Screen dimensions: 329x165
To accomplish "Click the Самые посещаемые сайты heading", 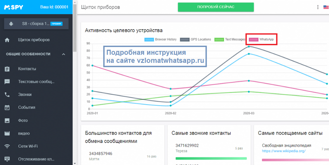I will (x=290, y=133).
